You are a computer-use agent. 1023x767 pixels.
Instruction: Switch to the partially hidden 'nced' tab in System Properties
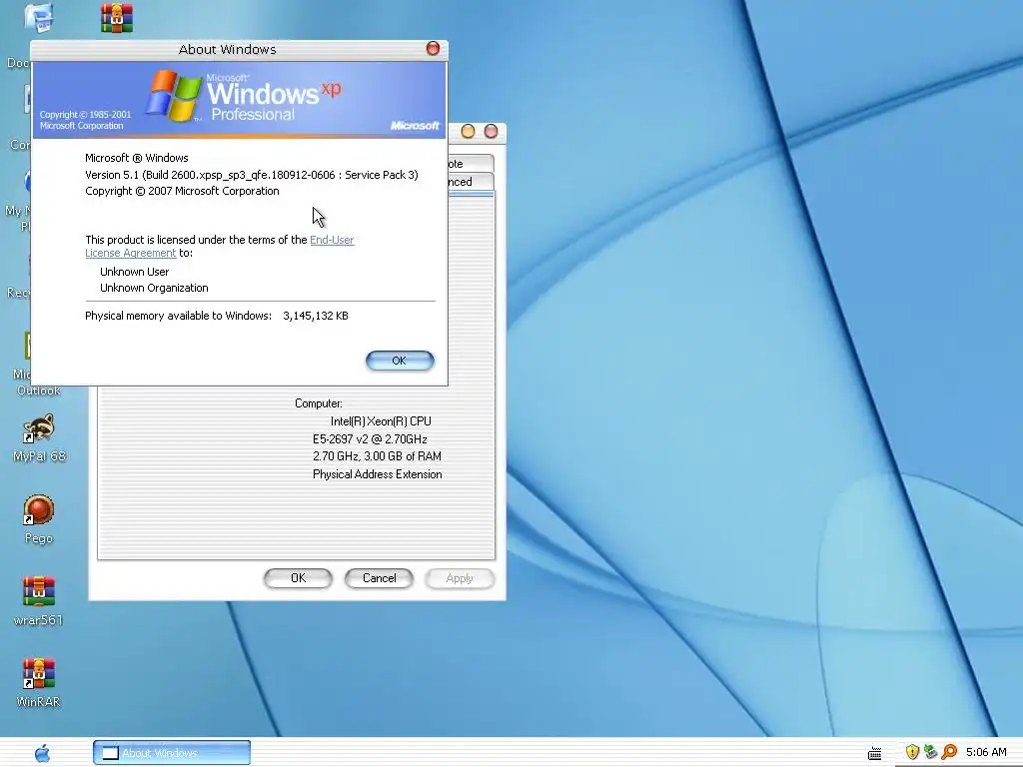tap(471, 182)
